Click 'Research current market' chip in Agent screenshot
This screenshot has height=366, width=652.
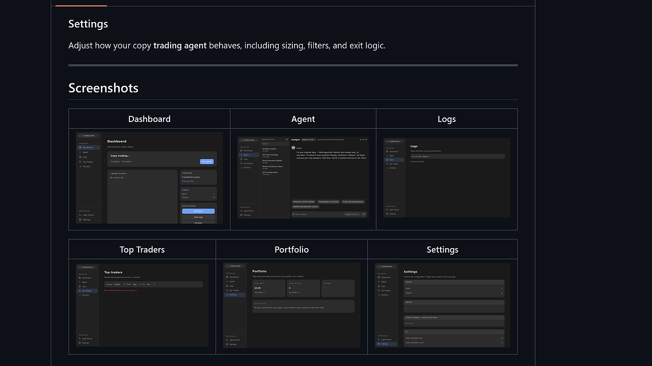pos(304,202)
